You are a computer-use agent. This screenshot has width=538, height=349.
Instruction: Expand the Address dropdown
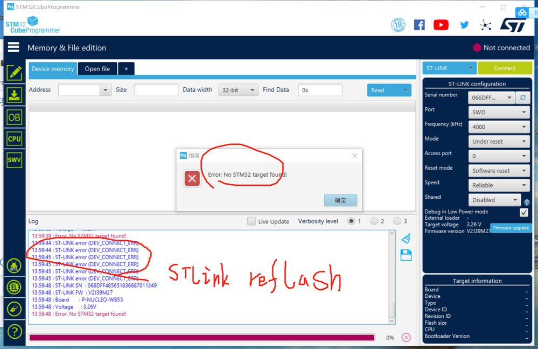[106, 90]
